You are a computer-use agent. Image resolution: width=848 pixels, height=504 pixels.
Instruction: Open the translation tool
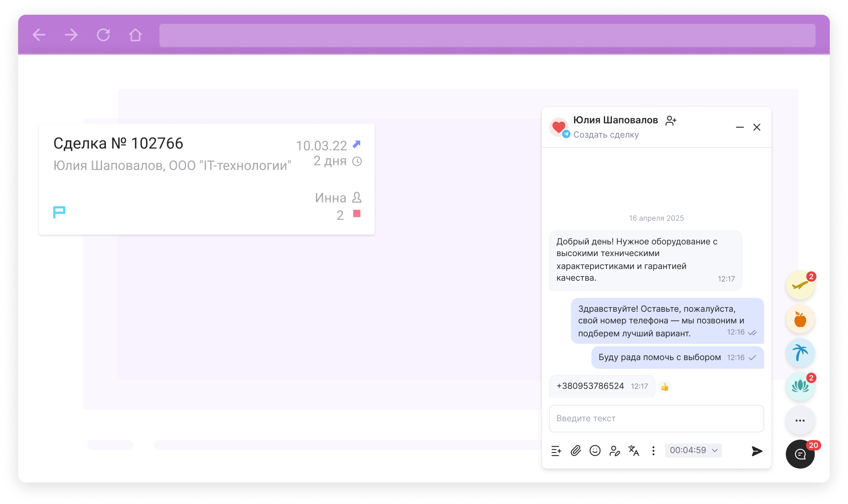point(634,450)
